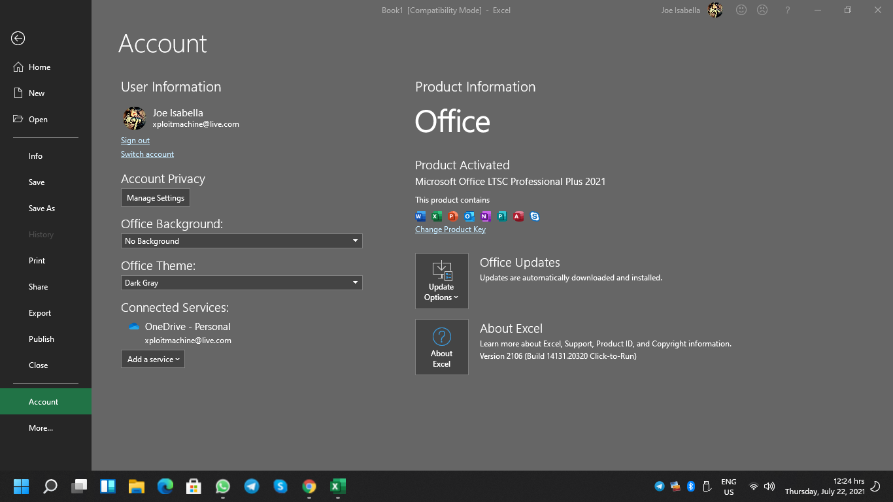Click the PowerPoint product icon
The height and width of the screenshot is (502, 893).
coord(453,216)
